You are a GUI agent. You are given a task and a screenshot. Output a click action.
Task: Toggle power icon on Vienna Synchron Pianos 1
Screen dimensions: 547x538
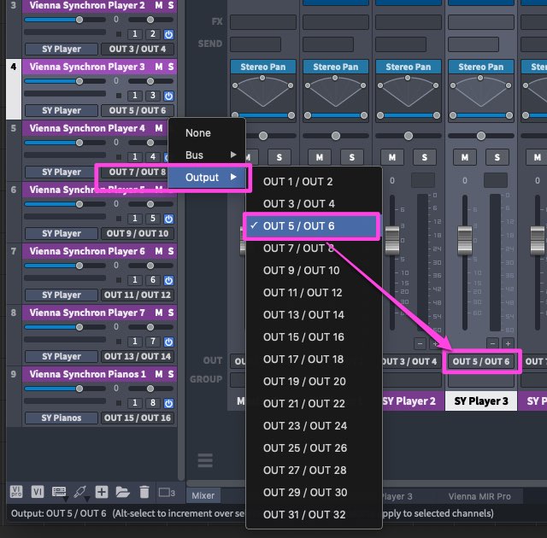pyautogui.click(x=168, y=403)
